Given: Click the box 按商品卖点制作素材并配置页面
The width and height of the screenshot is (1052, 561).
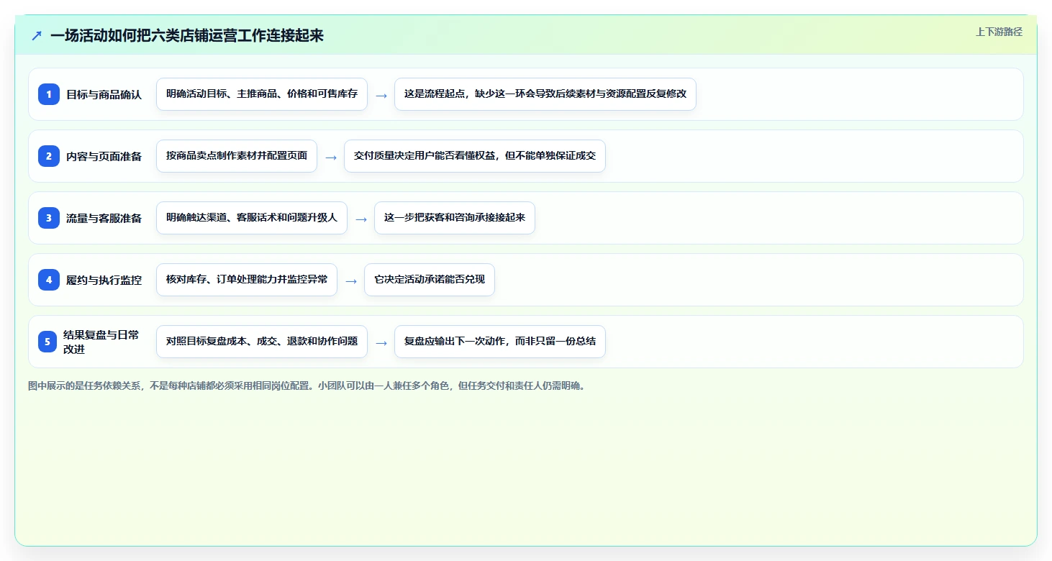Looking at the screenshot, I should tap(237, 156).
